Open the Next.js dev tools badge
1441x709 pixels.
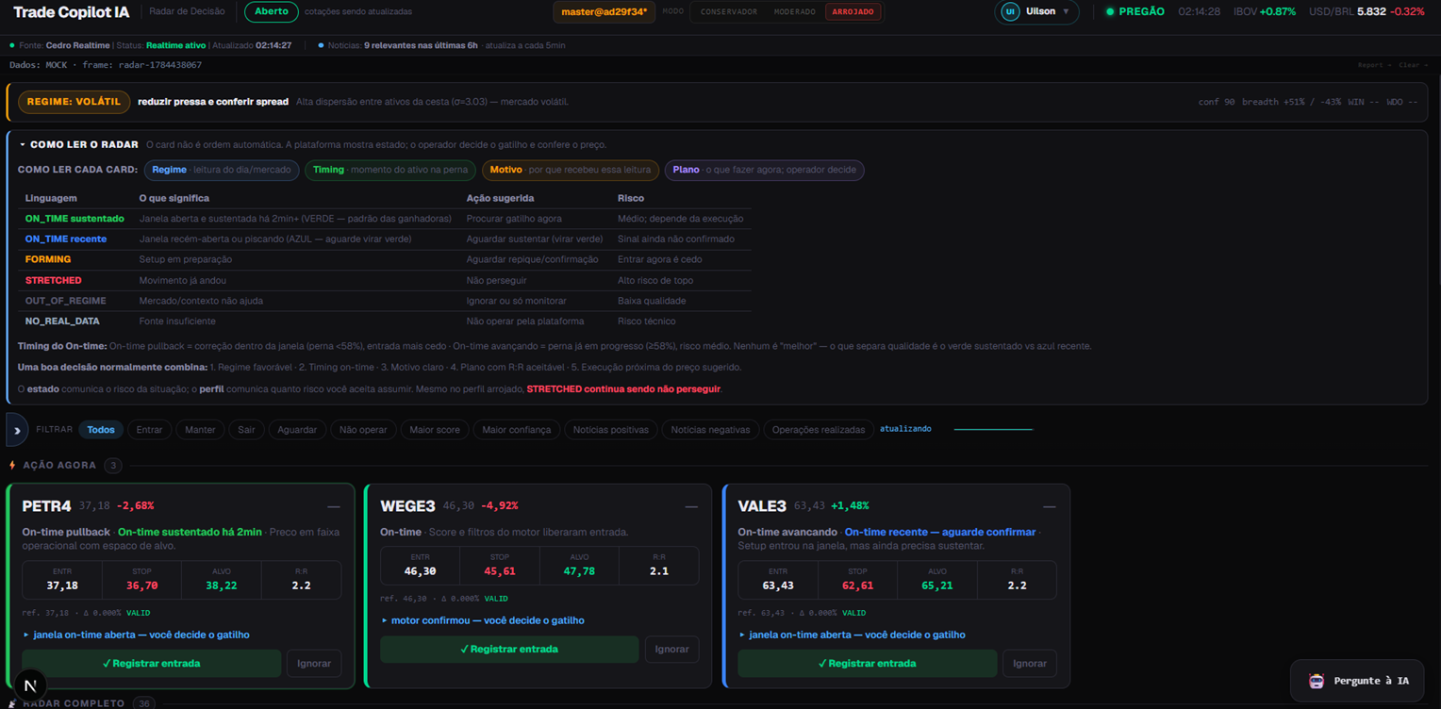[x=30, y=685]
